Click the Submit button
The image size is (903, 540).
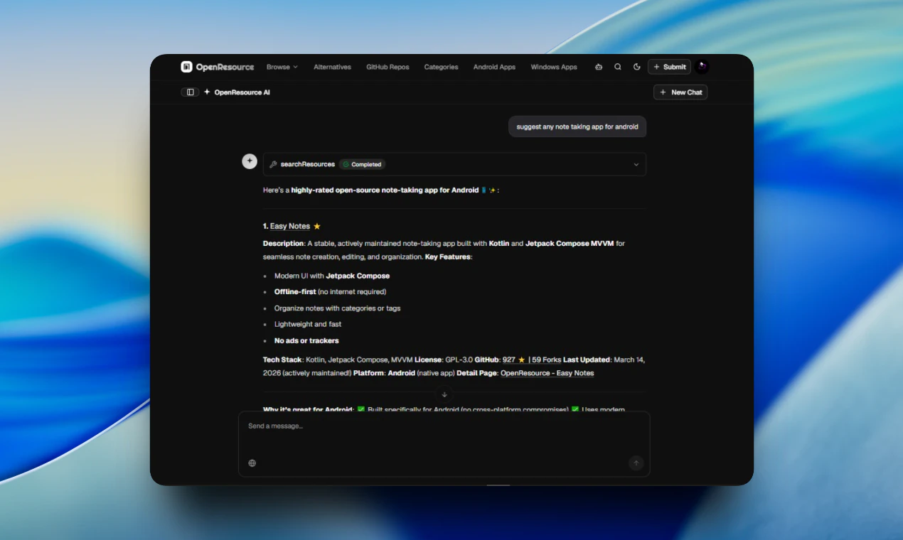pyautogui.click(x=669, y=66)
